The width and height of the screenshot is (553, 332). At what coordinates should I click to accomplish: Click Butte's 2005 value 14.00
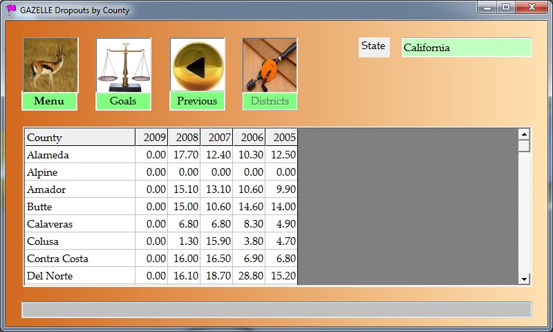[281, 206]
